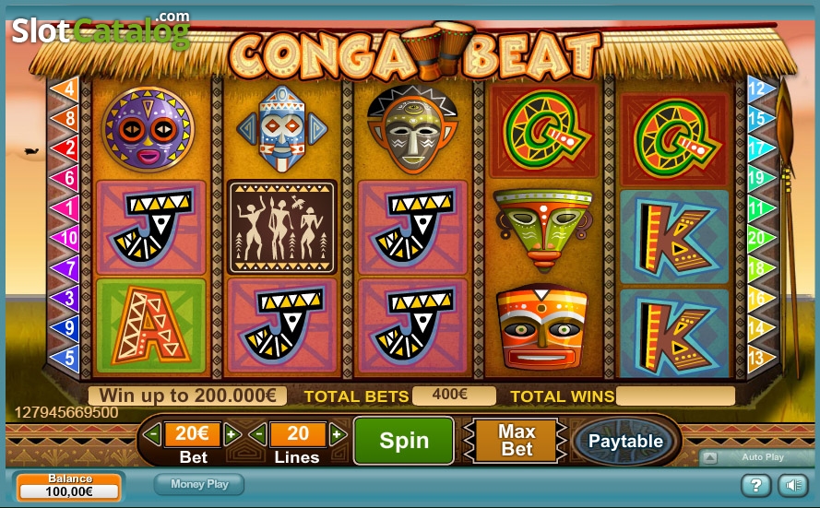Decrease bet with left arrow beside 20€
The image size is (820, 508).
point(152,434)
